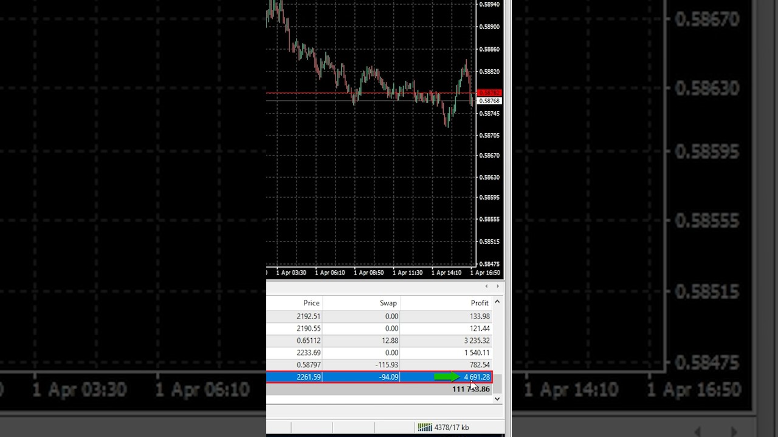Click the left horizontal scroll arrow below chart
Image resolution: width=778 pixels, height=437 pixels.
coord(486,286)
